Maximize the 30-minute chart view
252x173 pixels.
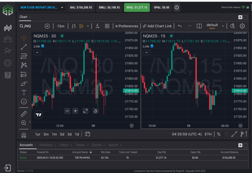[85, 111]
